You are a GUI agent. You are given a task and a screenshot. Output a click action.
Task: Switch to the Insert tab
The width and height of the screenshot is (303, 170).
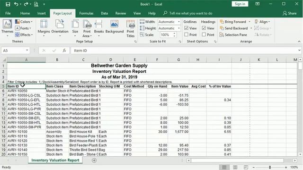click(41, 13)
